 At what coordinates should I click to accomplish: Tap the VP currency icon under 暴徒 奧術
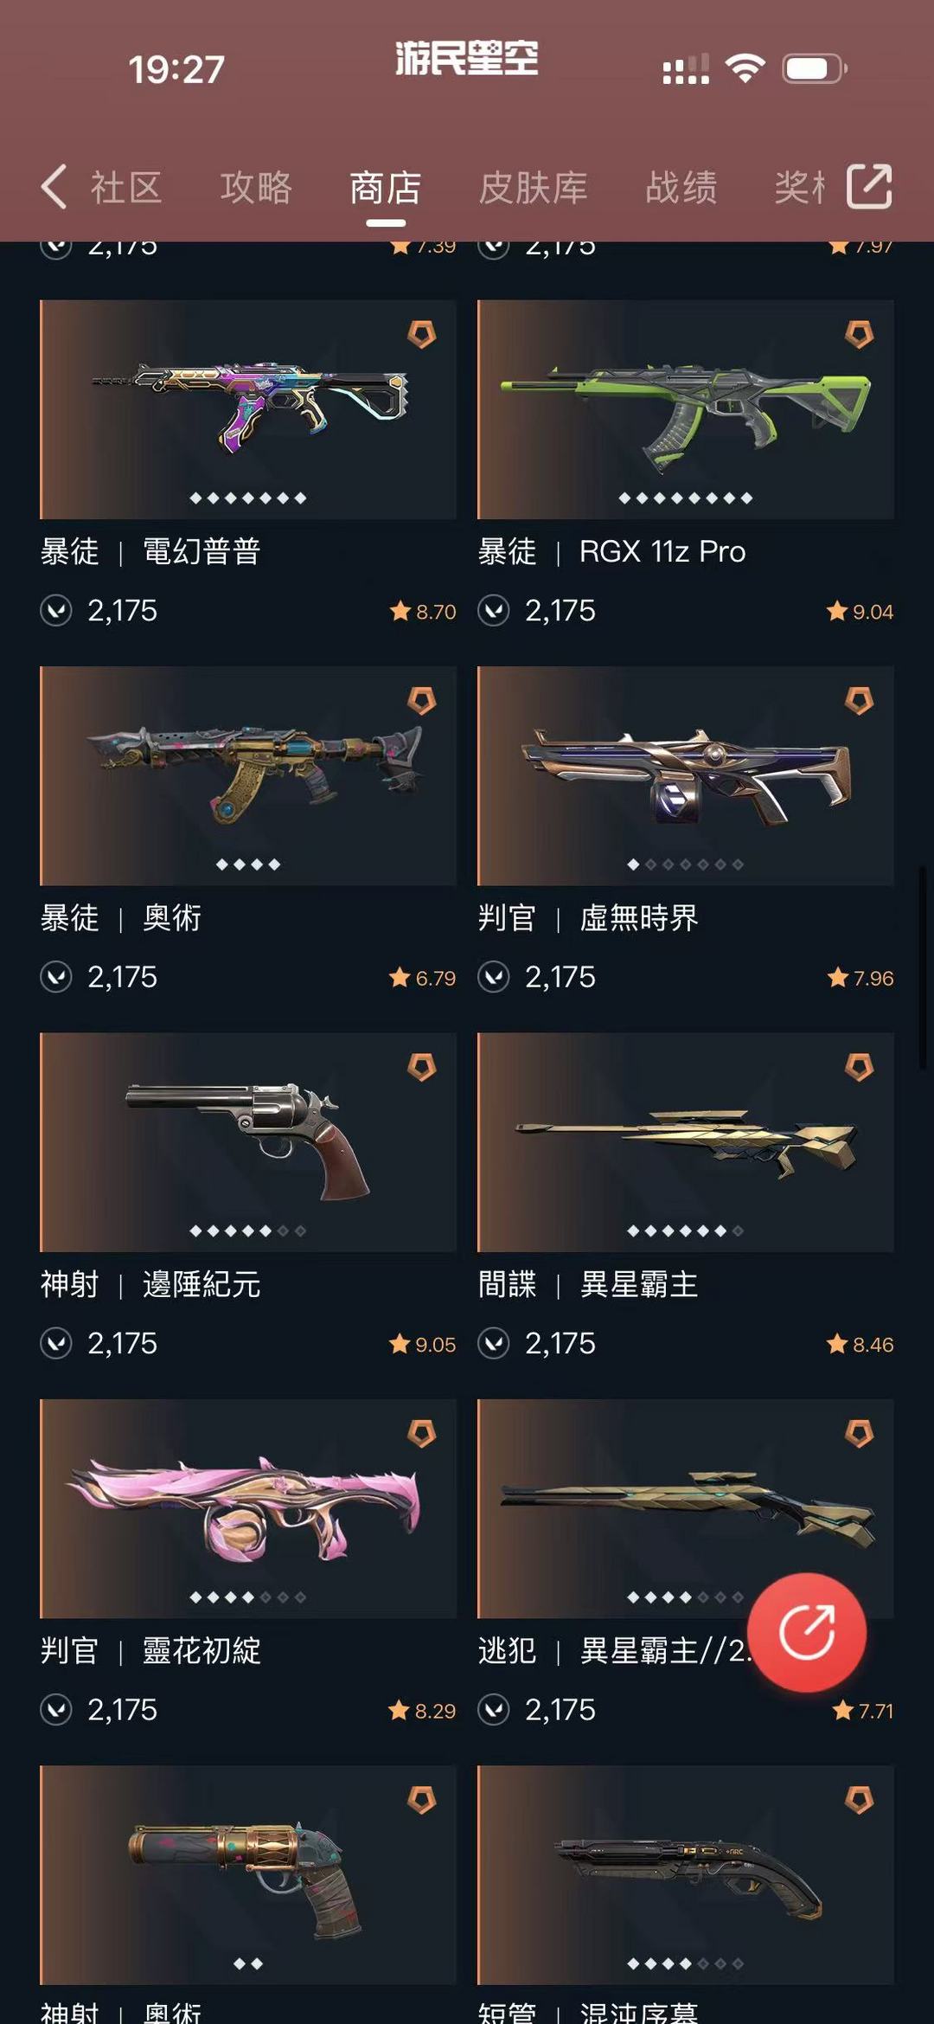[56, 977]
